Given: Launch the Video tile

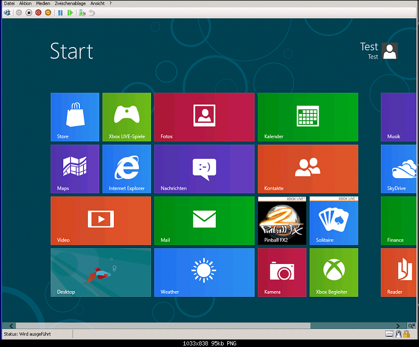Looking at the screenshot, I should pos(101,221).
